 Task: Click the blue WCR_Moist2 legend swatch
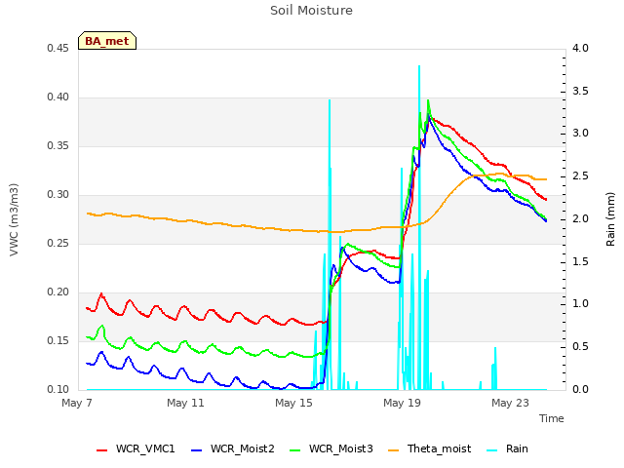click(197, 450)
